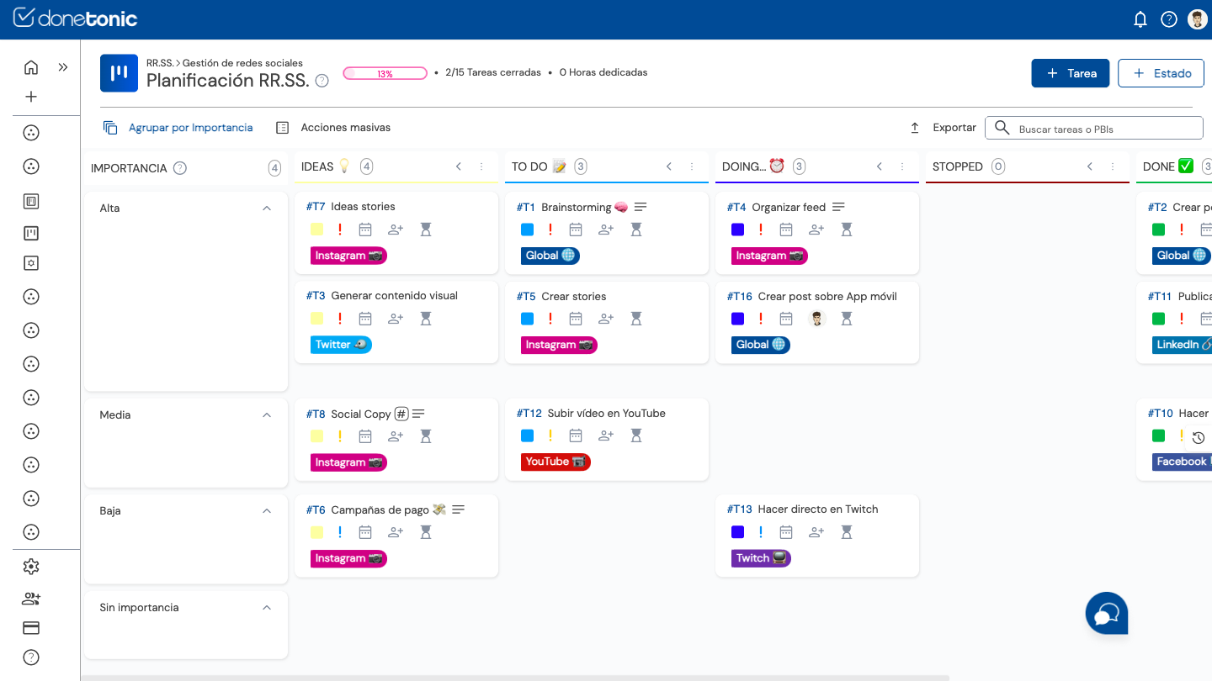Image resolution: width=1212 pixels, height=681 pixels.
Task: Go to the home icon in sidebar
Action: [x=31, y=67]
